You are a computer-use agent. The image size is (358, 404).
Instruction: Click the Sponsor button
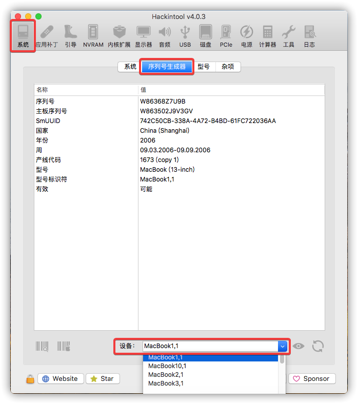coord(312,379)
